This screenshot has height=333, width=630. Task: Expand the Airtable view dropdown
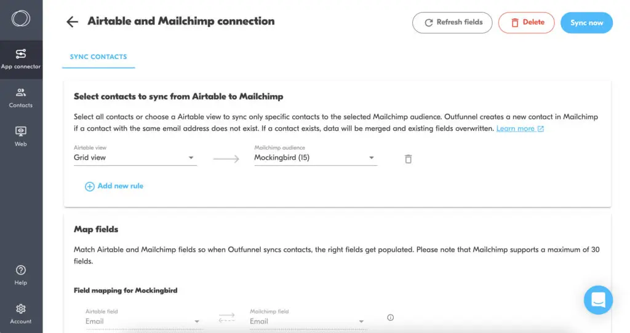click(x=191, y=158)
